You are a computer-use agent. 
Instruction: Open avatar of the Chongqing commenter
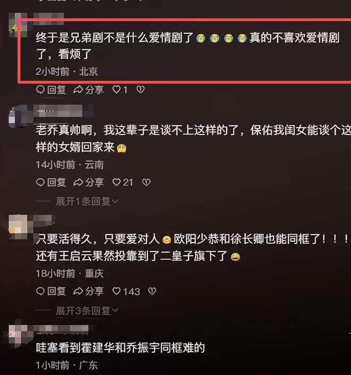point(18,227)
